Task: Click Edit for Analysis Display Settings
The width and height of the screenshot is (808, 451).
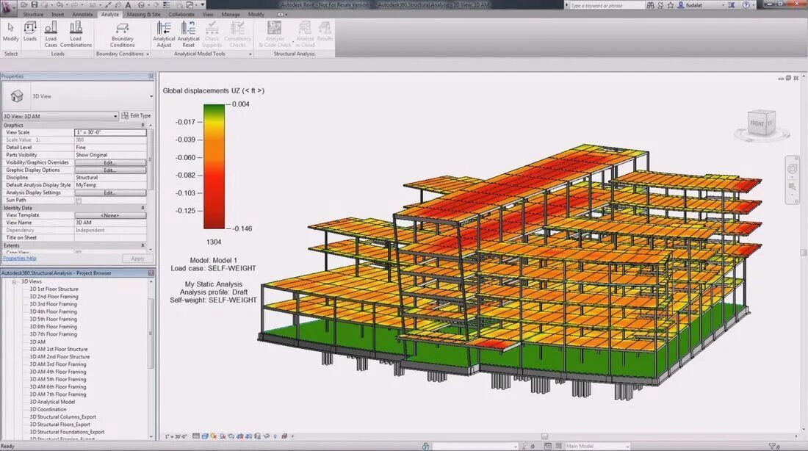Action: click(110, 192)
